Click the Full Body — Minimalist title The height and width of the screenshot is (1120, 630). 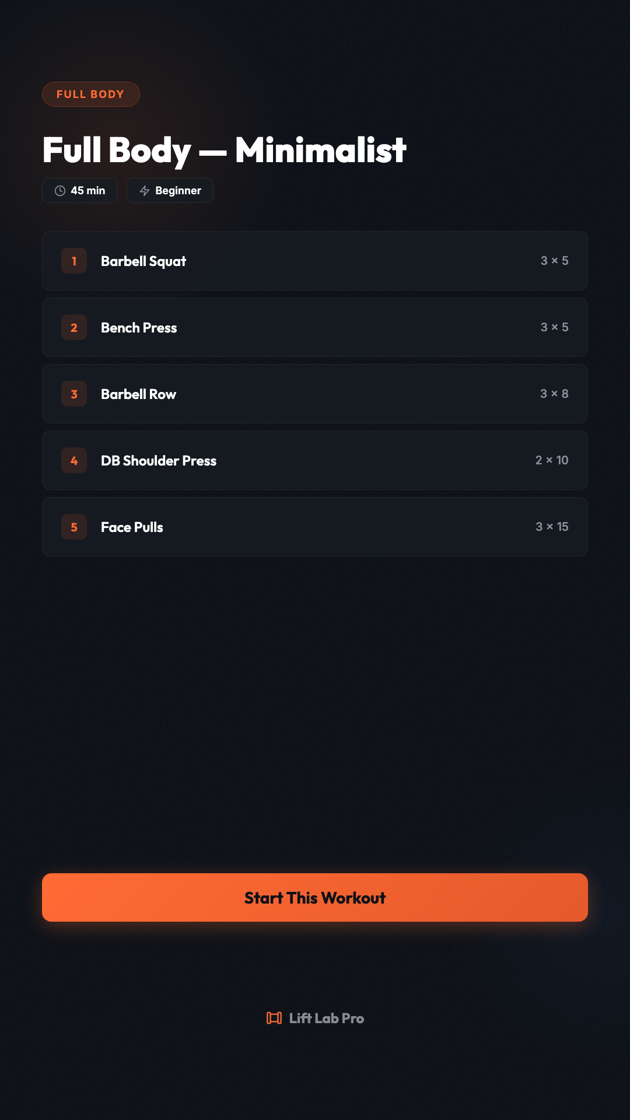(x=225, y=150)
